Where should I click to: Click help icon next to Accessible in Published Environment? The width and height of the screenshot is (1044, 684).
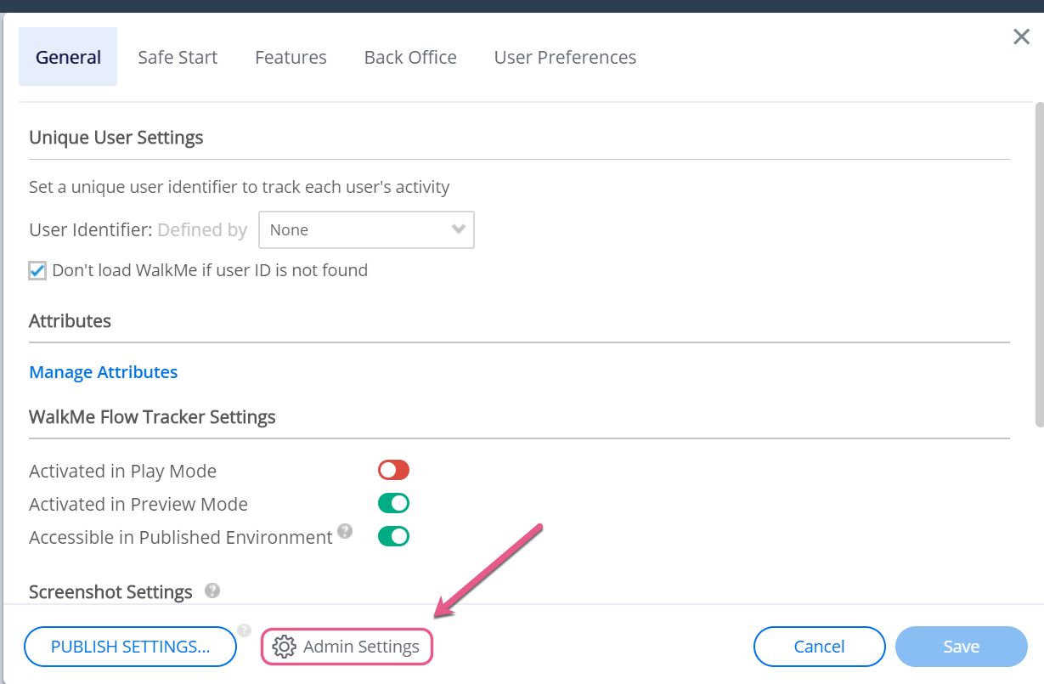345,531
